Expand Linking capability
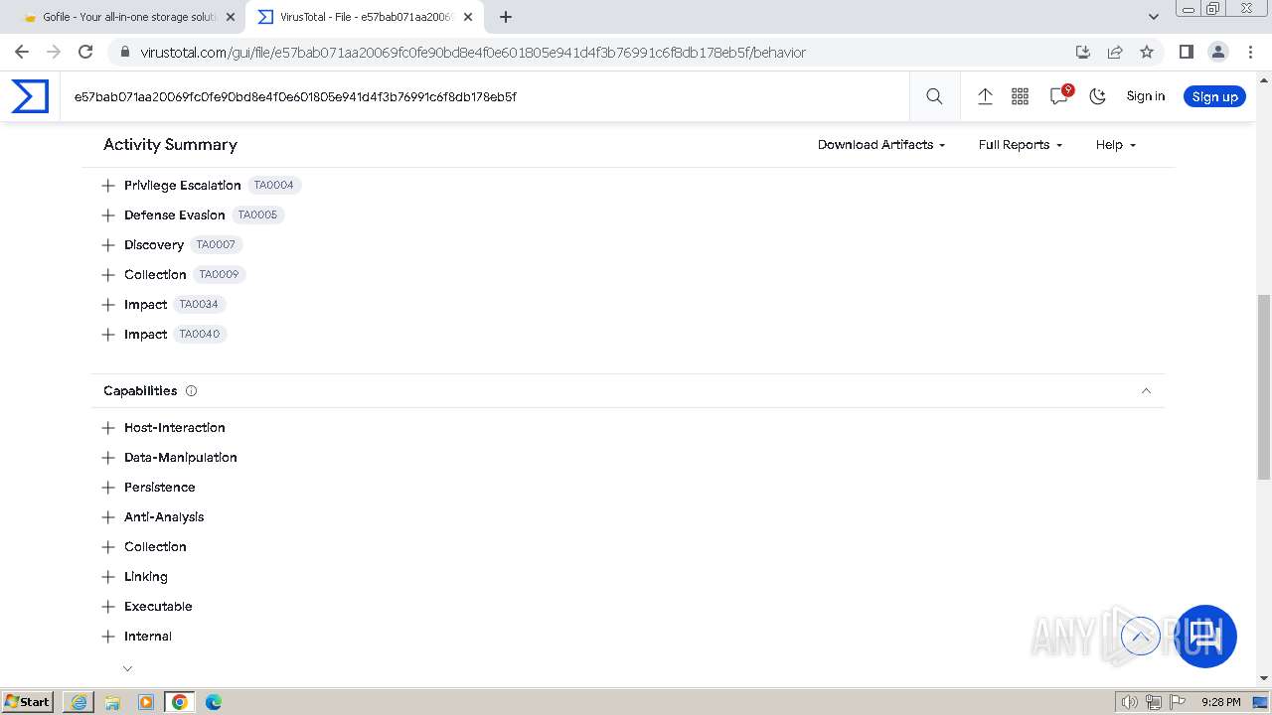This screenshot has width=1272, height=715. [x=108, y=577]
